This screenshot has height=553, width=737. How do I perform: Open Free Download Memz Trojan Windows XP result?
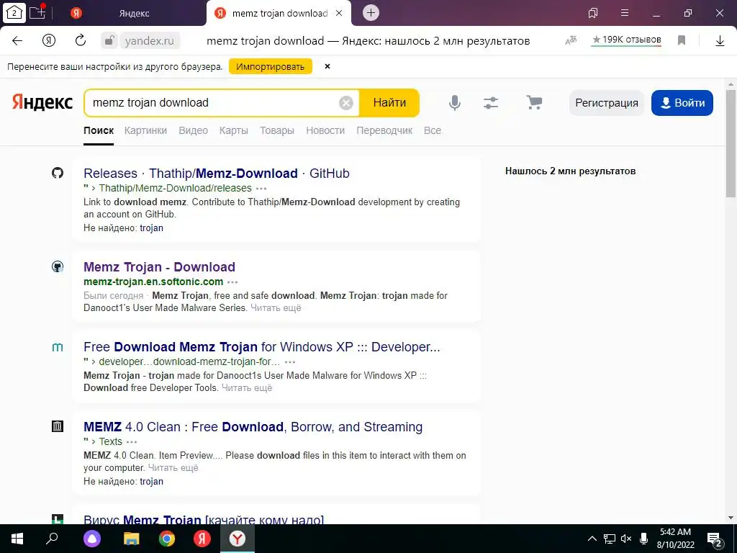click(x=262, y=346)
